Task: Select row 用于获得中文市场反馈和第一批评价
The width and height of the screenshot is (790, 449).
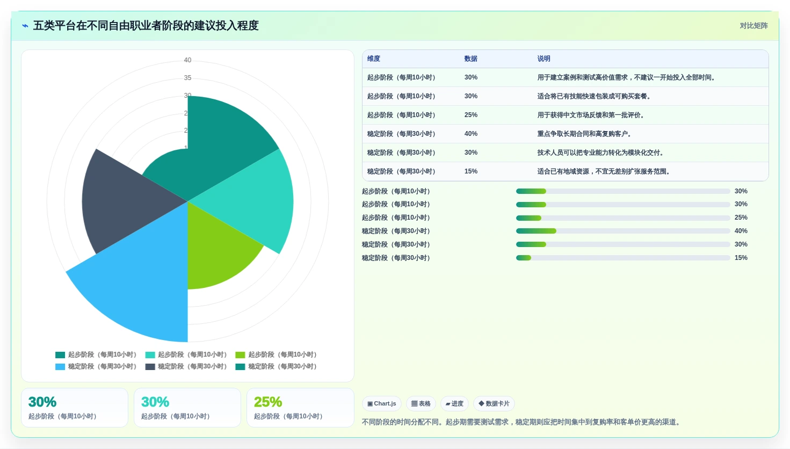Action: point(566,115)
